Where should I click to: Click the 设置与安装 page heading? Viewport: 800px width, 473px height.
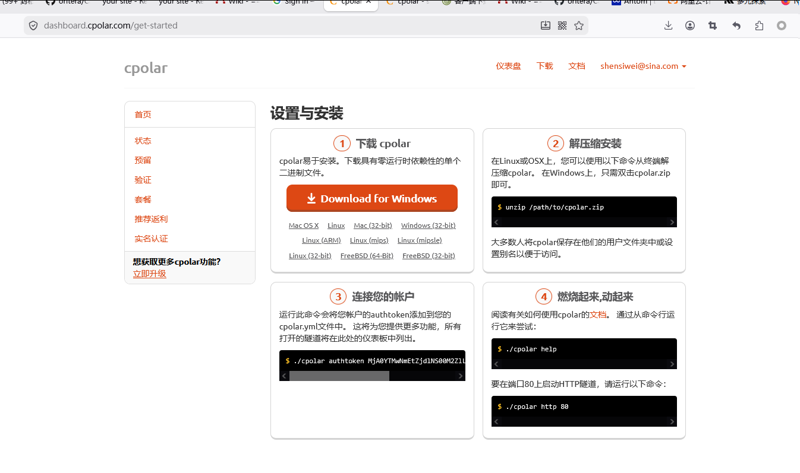(x=307, y=113)
